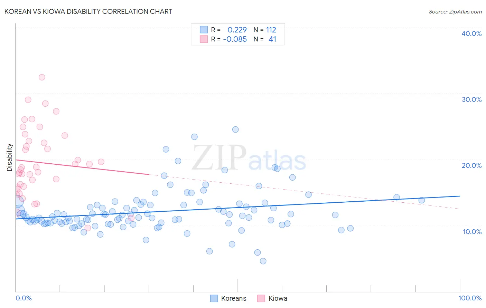Open the ZipAtlas.com source link
The image size is (486, 308).
point(455,11)
